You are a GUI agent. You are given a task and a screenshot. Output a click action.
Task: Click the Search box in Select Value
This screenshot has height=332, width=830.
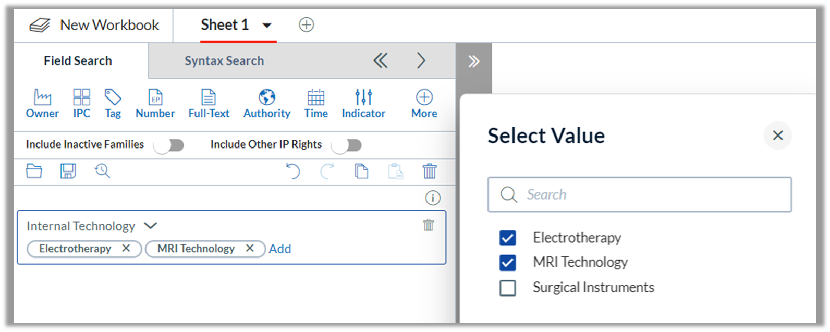[x=640, y=194]
